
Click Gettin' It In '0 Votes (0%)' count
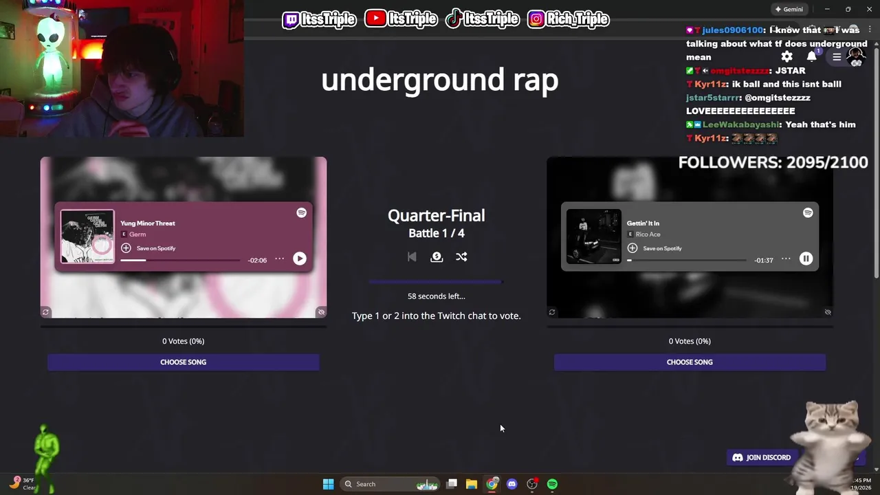(x=690, y=341)
